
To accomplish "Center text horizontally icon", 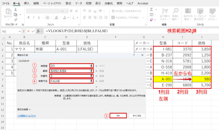I will tap(90, 17).
